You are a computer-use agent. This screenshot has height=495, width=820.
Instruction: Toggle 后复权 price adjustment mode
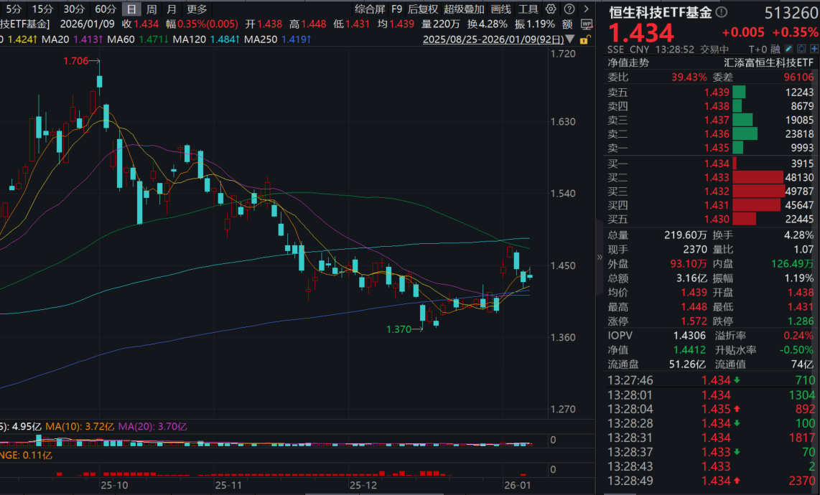(423, 9)
